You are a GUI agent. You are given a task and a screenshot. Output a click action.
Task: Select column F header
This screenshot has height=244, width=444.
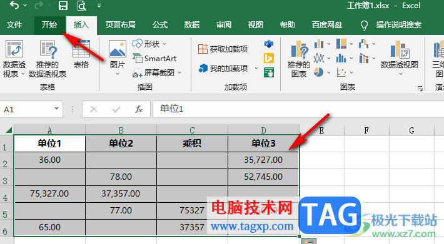[x=366, y=130]
